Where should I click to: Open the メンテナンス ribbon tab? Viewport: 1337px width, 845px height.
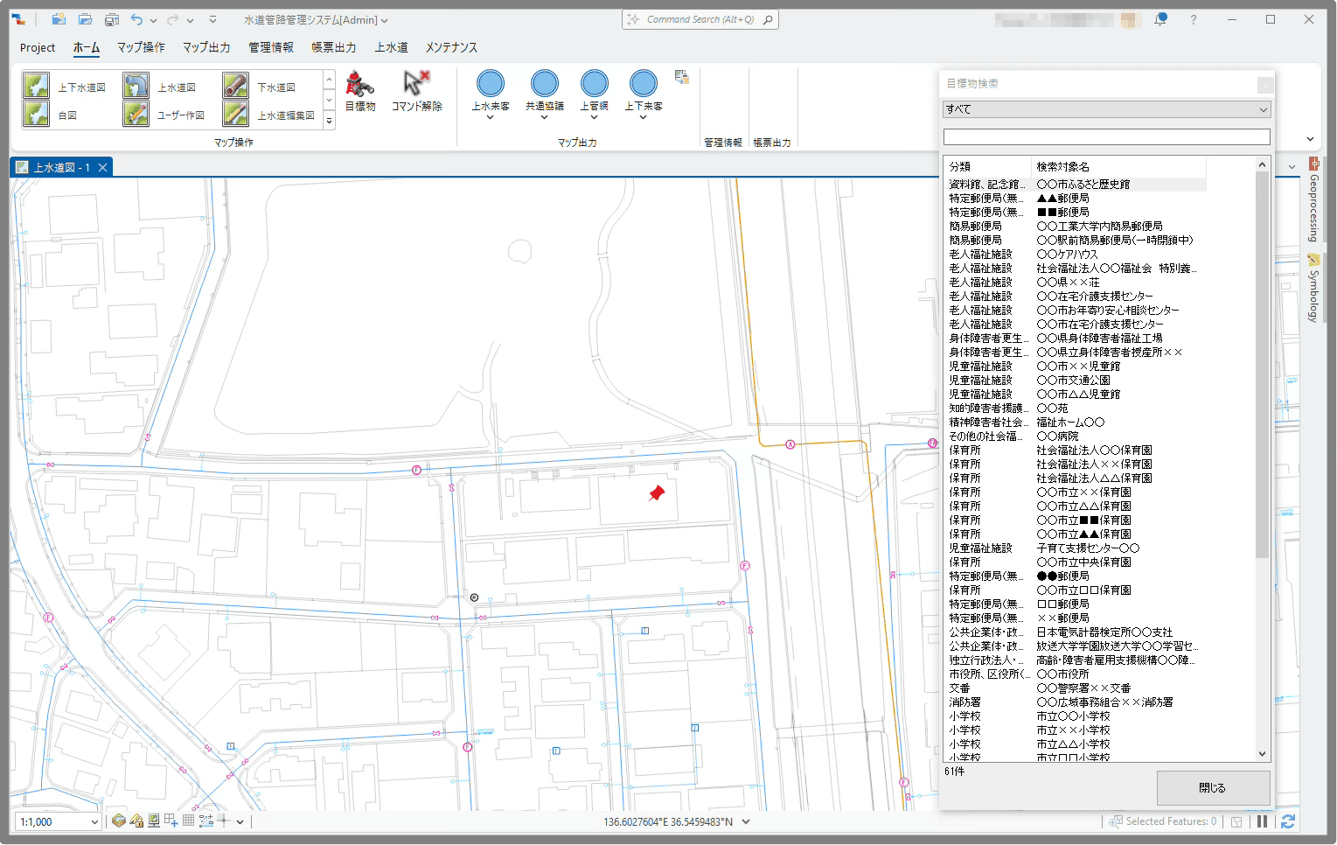click(451, 47)
